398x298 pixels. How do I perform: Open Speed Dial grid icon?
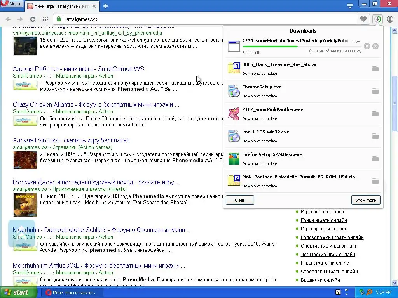tap(45, 19)
